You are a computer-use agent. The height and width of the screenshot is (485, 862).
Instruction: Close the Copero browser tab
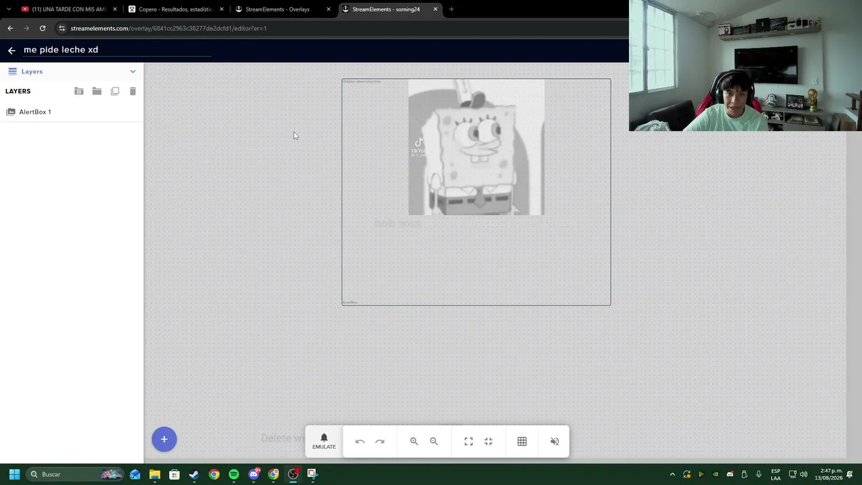[x=222, y=9]
